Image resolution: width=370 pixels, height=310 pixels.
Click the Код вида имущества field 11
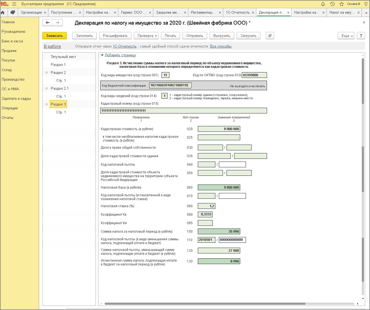pos(166,75)
